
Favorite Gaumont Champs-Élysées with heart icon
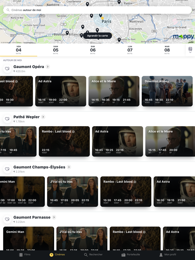7,169
